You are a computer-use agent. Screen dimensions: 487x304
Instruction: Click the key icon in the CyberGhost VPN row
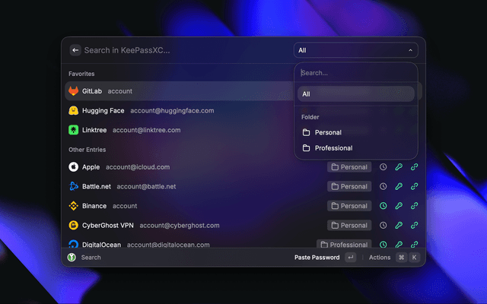pyautogui.click(x=399, y=226)
